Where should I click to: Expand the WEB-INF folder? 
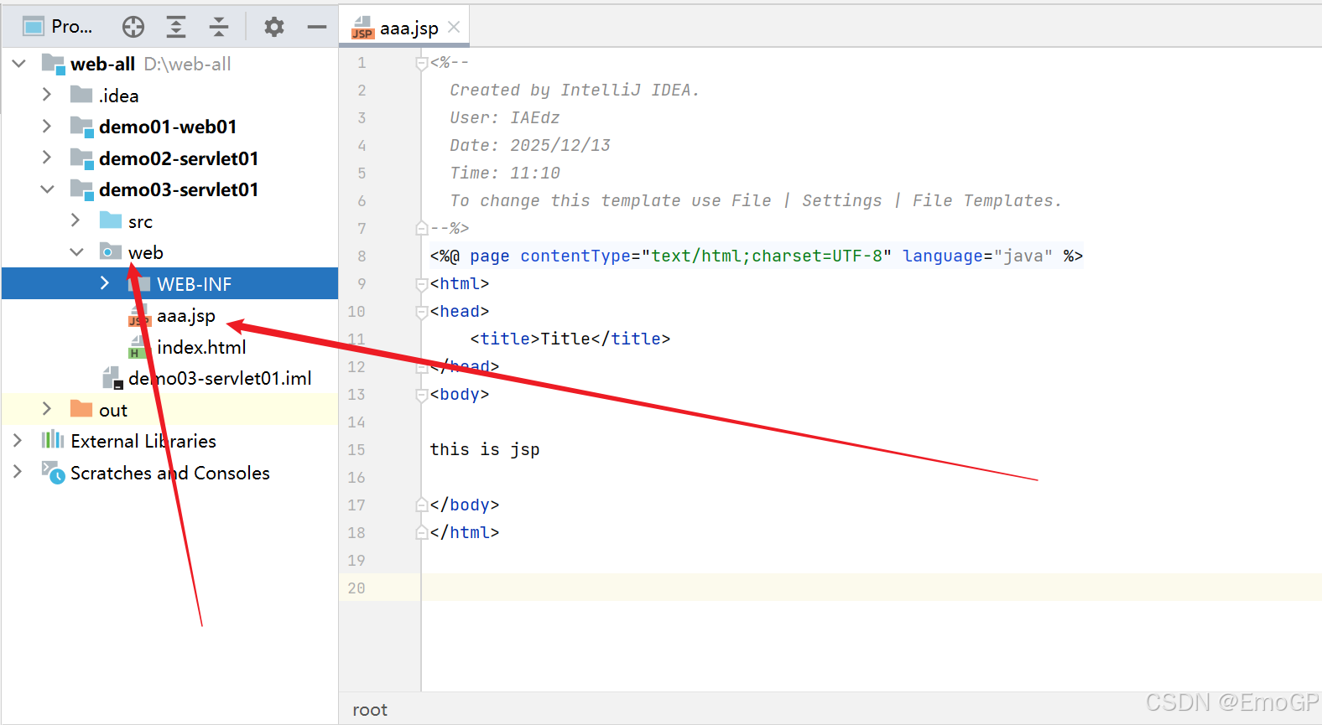(104, 283)
